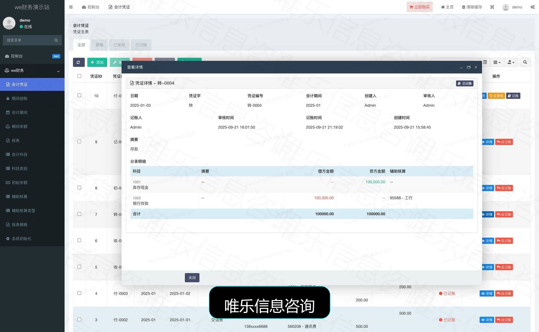Switch to the 已审核 tab
539x332 pixels.
119,45
